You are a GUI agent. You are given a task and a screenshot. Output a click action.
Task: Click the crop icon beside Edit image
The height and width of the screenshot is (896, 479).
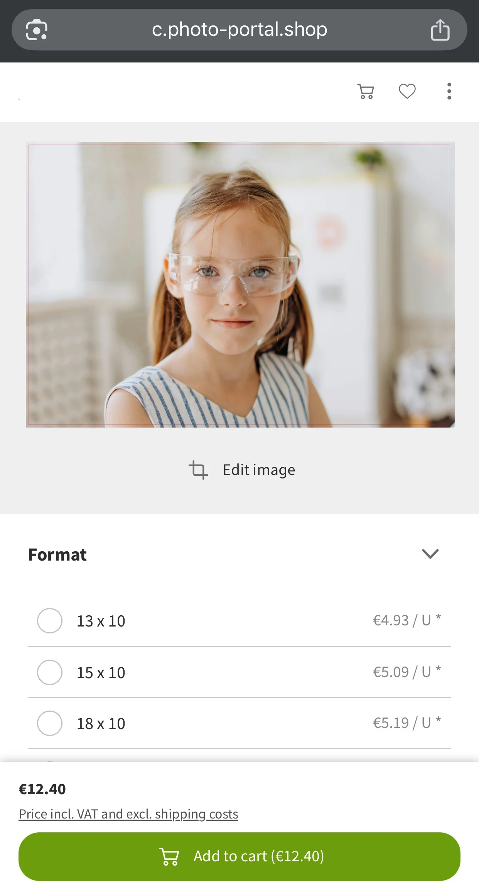pos(198,470)
